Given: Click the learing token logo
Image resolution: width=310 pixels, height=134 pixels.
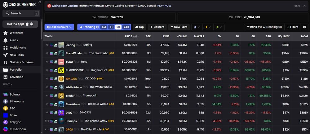Looking at the screenshot, I should tap(61, 45).
